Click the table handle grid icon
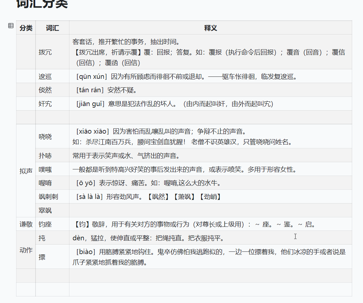The width and height of the screenshot is (363, 303). 11,26
